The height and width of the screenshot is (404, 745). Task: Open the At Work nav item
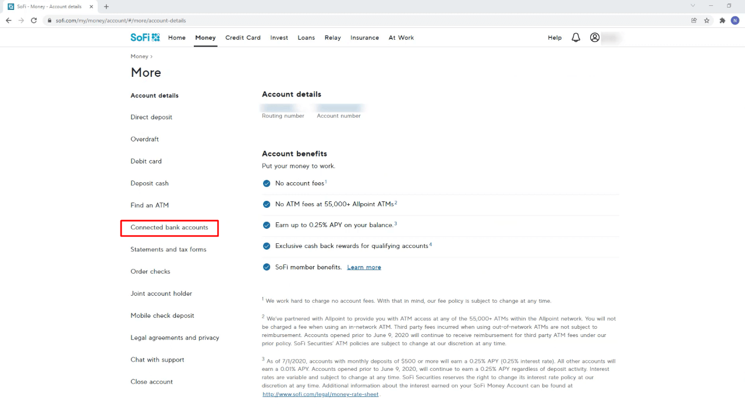pyautogui.click(x=401, y=37)
